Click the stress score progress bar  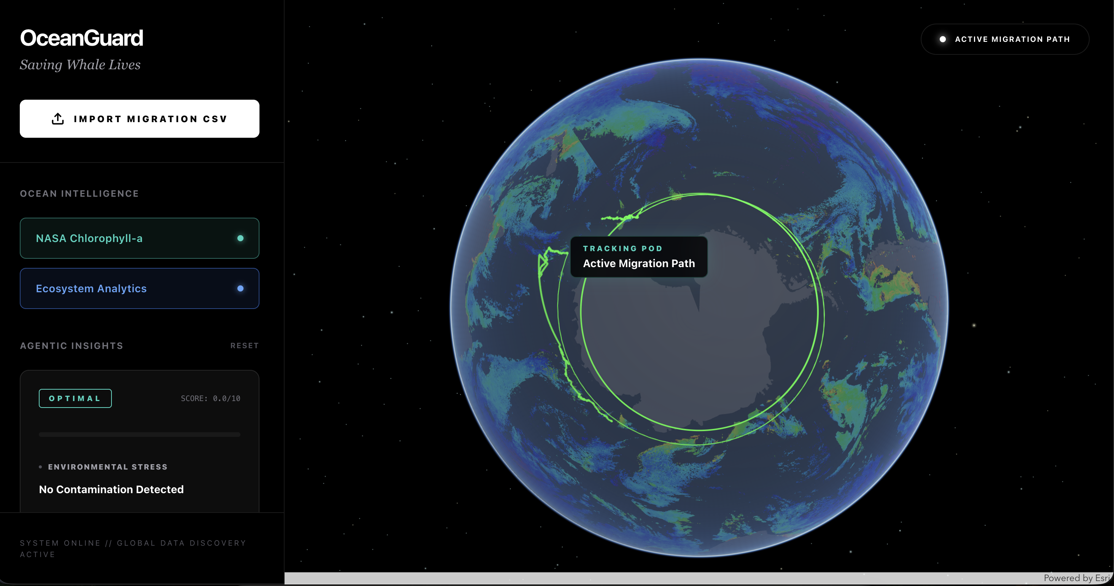coord(139,435)
